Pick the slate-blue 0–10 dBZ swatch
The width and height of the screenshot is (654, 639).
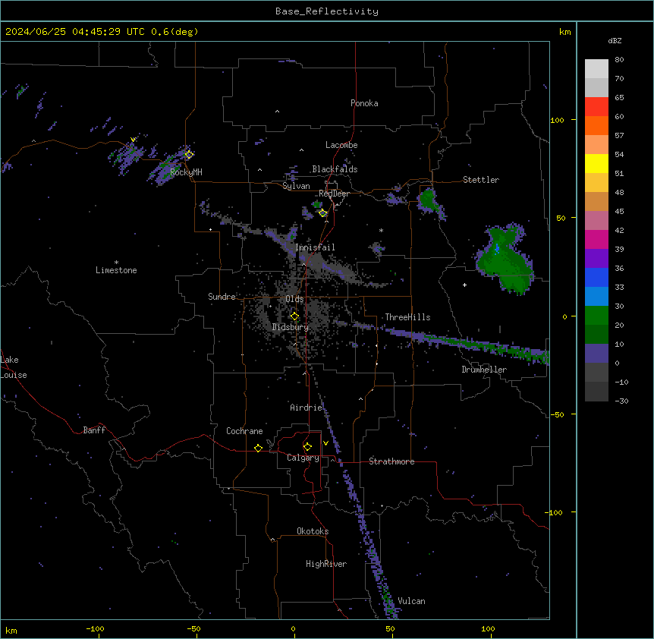[x=596, y=354]
